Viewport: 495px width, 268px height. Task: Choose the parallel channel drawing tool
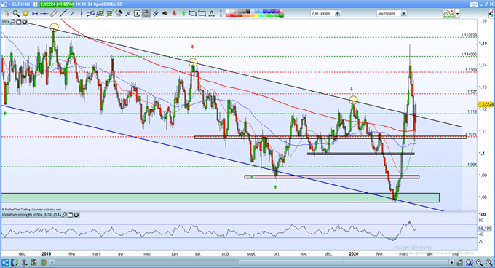tap(91, 14)
